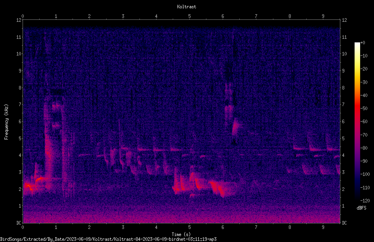Click the -40 label on the color scale
Viewport: 374px width, 242px height.
[x=364, y=95]
